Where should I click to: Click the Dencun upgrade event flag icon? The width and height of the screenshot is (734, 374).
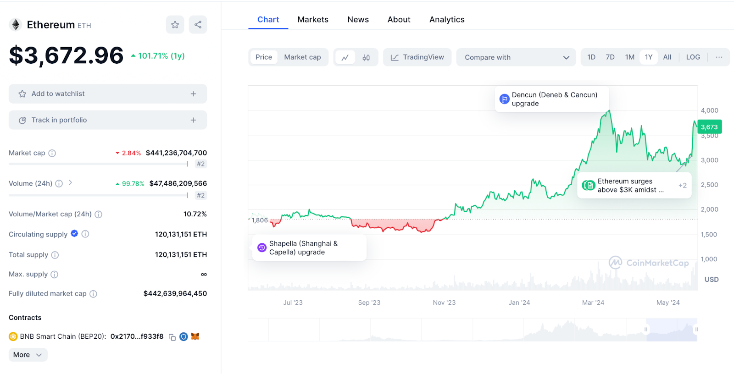tap(504, 99)
